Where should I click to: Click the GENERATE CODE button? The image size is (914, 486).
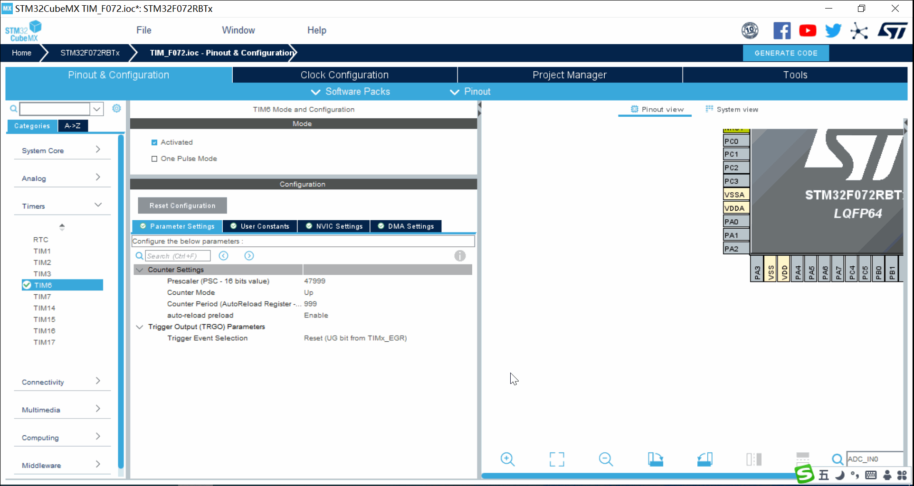786,53
